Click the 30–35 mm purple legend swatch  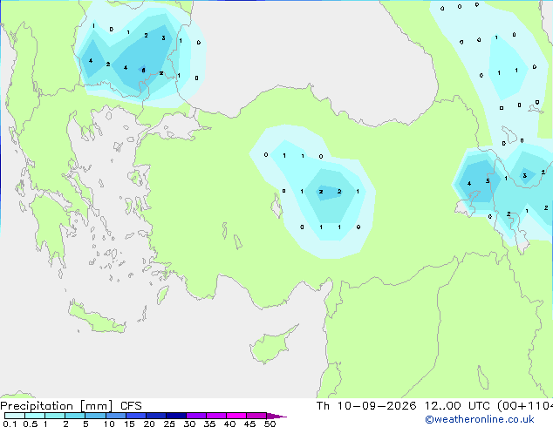click(196, 416)
